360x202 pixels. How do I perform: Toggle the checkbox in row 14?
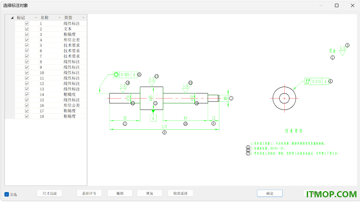(27, 94)
